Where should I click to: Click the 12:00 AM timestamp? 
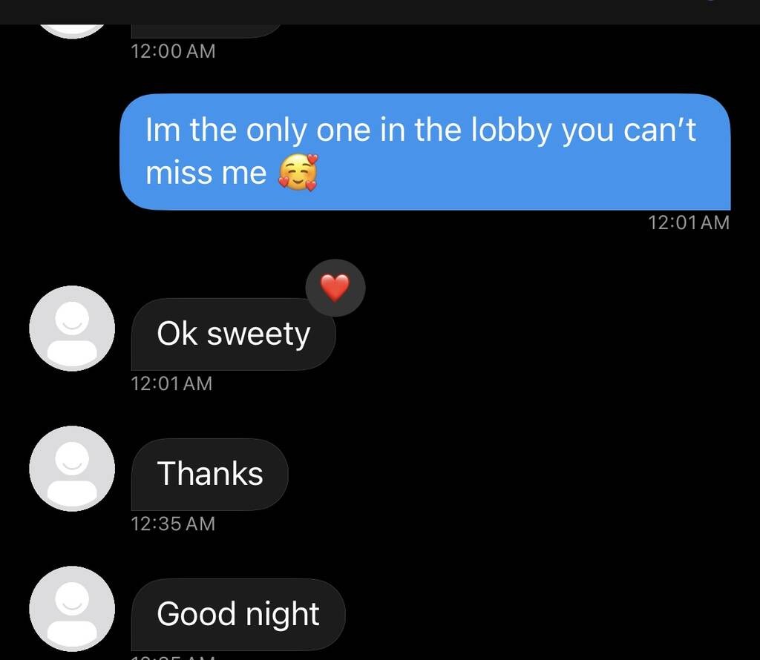[x=173, y=51]
